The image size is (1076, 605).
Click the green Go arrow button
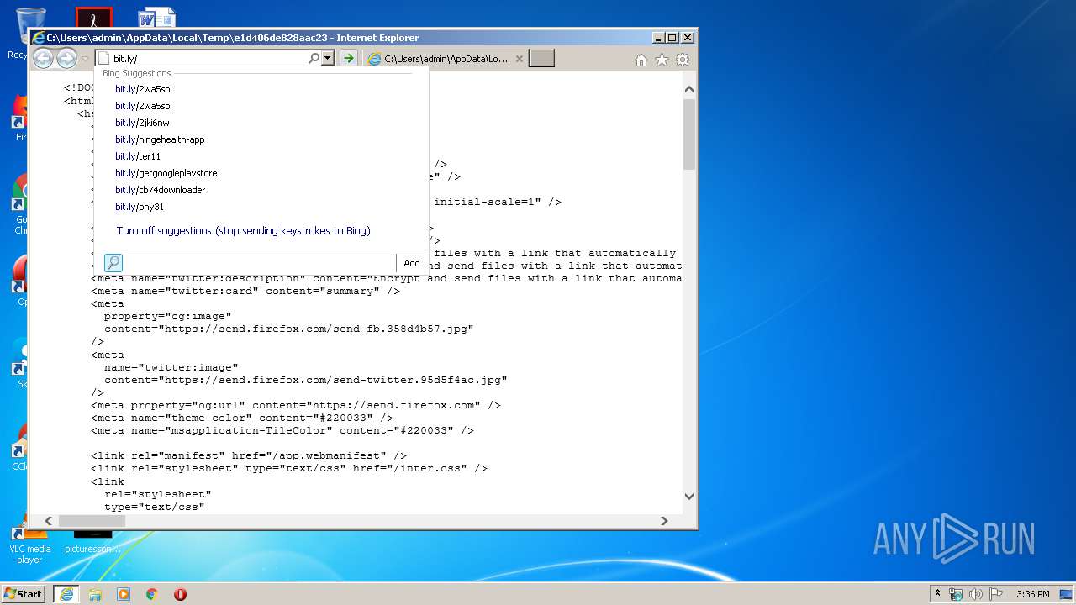coord(348,58)
